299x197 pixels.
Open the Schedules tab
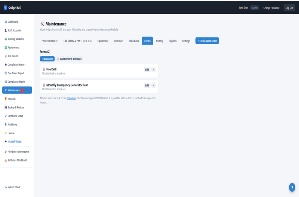tap(134, 41)
